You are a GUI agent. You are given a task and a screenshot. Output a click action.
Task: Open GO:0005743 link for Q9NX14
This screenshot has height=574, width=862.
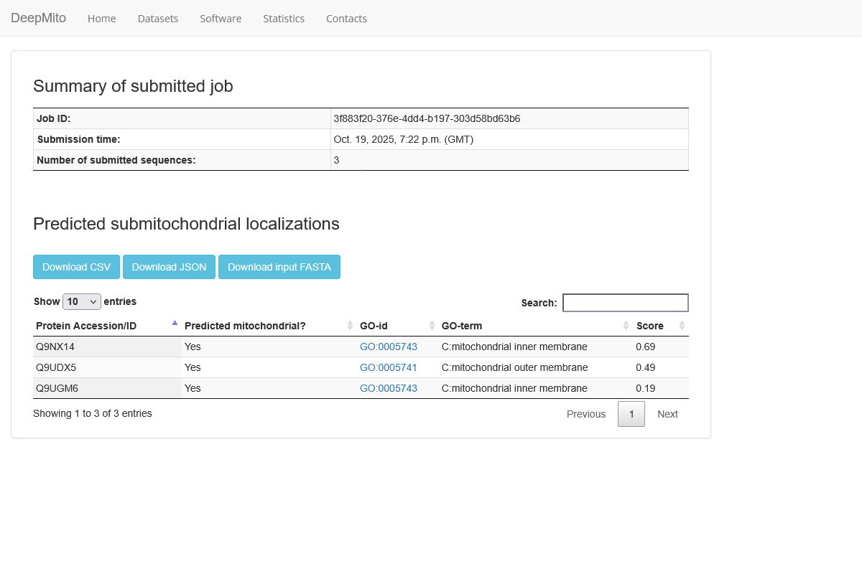pos(389,347)
